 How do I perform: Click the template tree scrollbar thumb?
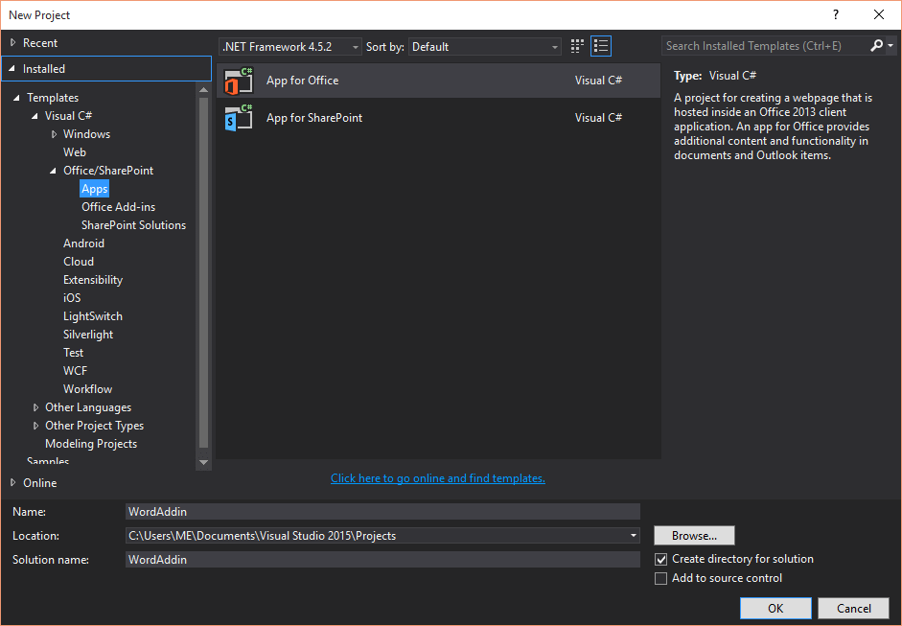203,272
